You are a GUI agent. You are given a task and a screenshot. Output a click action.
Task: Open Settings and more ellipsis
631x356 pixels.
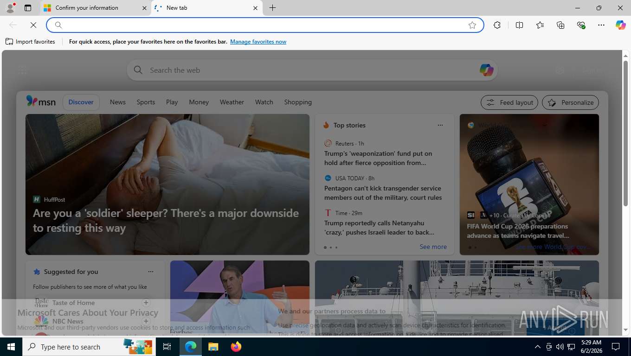point(601,25)
